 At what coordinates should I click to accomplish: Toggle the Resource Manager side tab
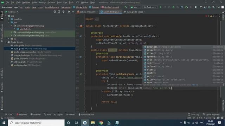2,33
